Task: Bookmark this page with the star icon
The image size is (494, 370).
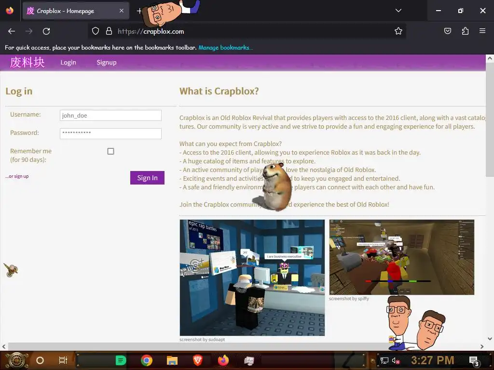Action: click(398, 31)
